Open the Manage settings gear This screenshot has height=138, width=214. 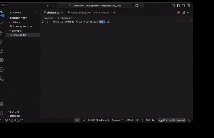[2, 113]
